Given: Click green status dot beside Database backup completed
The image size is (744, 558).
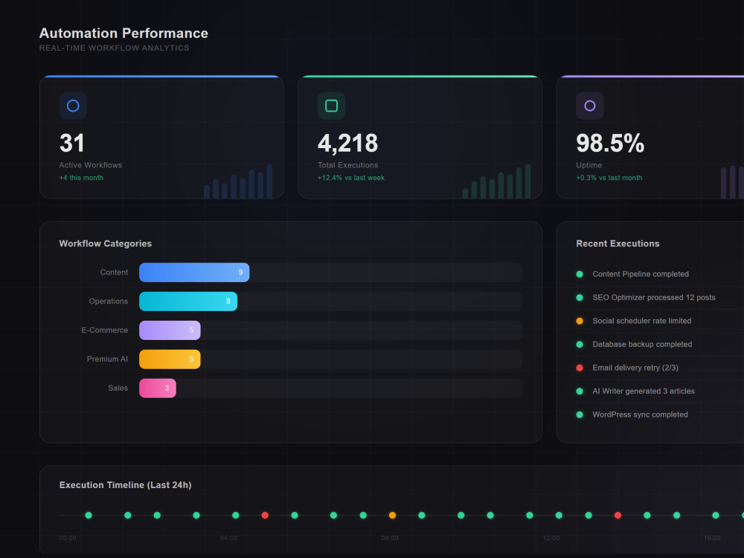Looking at the screenshot, I should [x=580, y=344].
